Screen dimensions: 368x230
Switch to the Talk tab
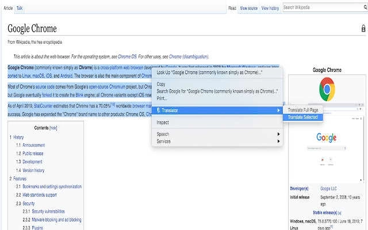pos(20,8)
